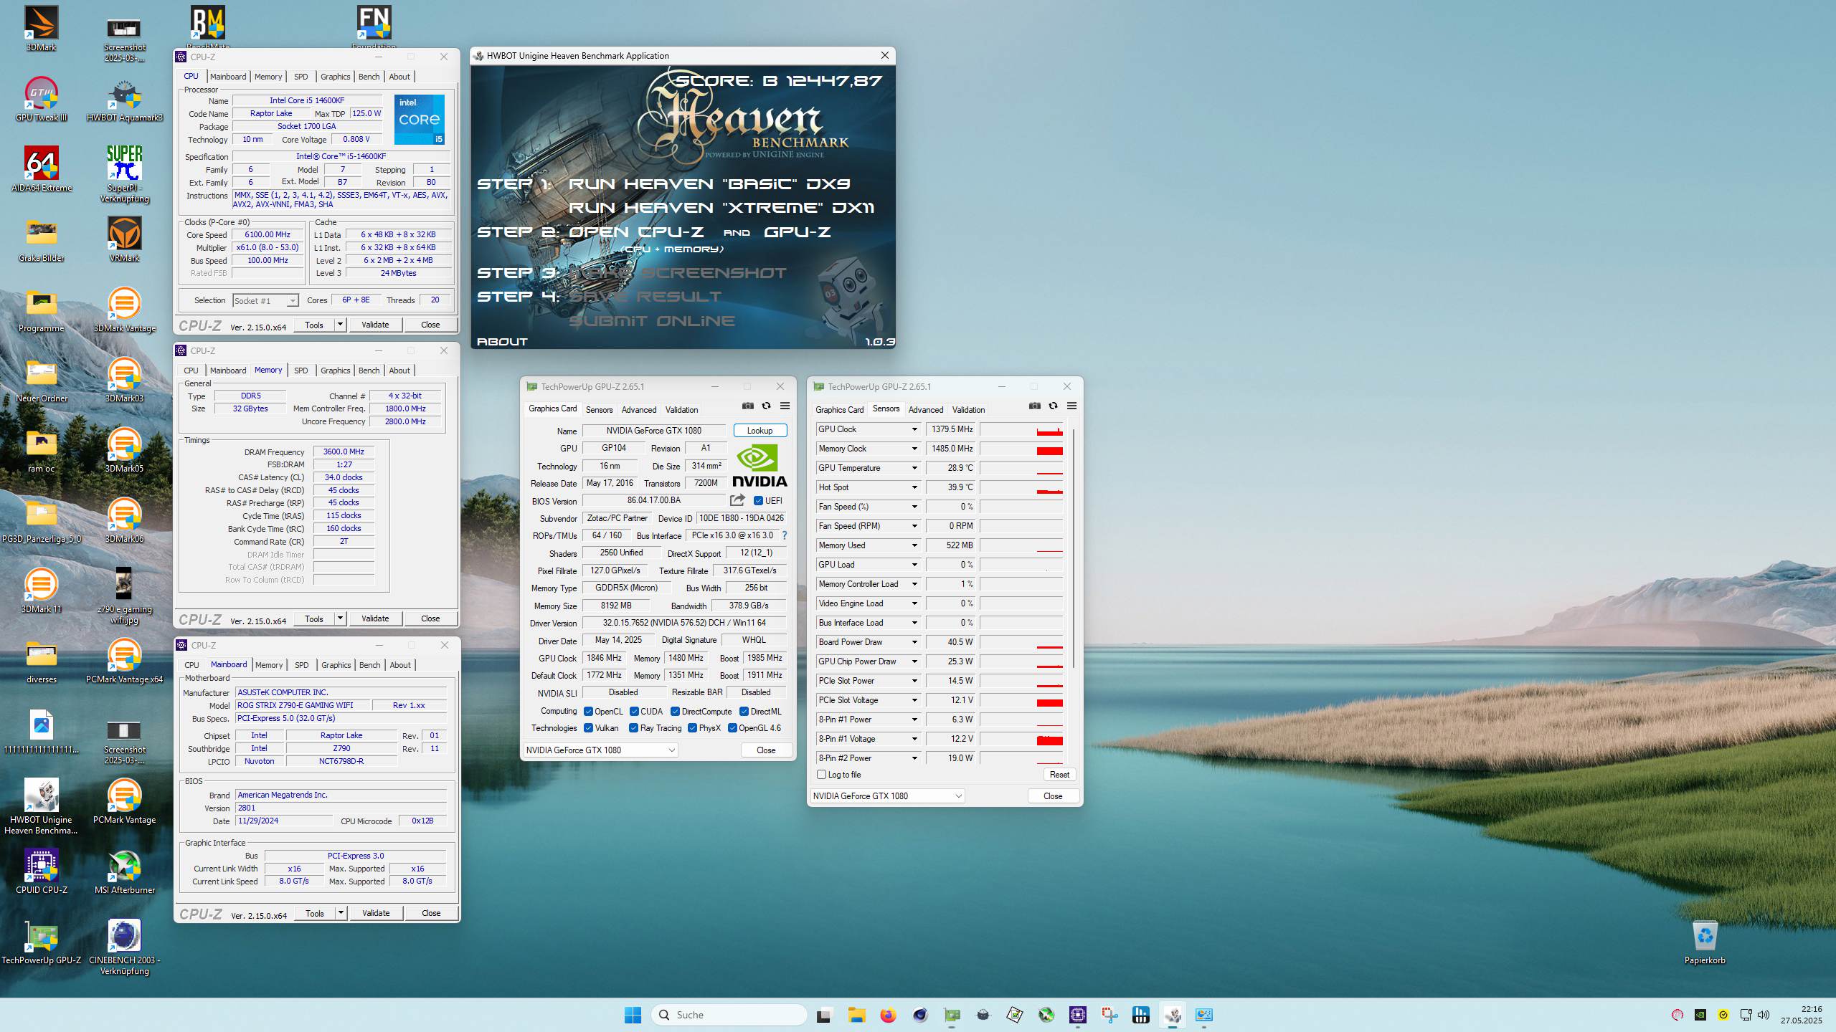Click RUN HEAVEN "XTREME" DX11 in HWBOT Heaven
The width and height of the screenshot is (1836, 1032).
(x=721, y=208)
